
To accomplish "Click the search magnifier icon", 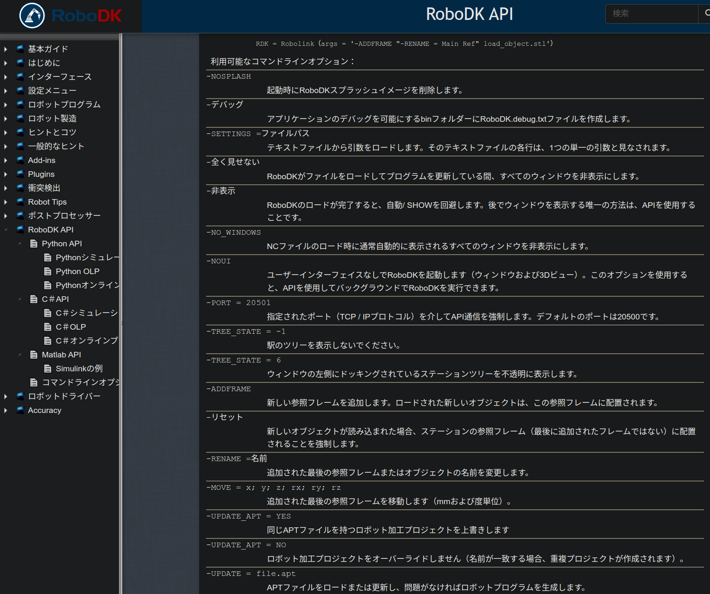I will 706,13.
